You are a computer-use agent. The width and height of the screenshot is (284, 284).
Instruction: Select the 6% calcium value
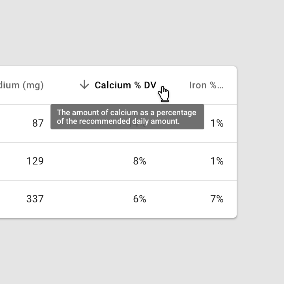(x=140, y=199)
